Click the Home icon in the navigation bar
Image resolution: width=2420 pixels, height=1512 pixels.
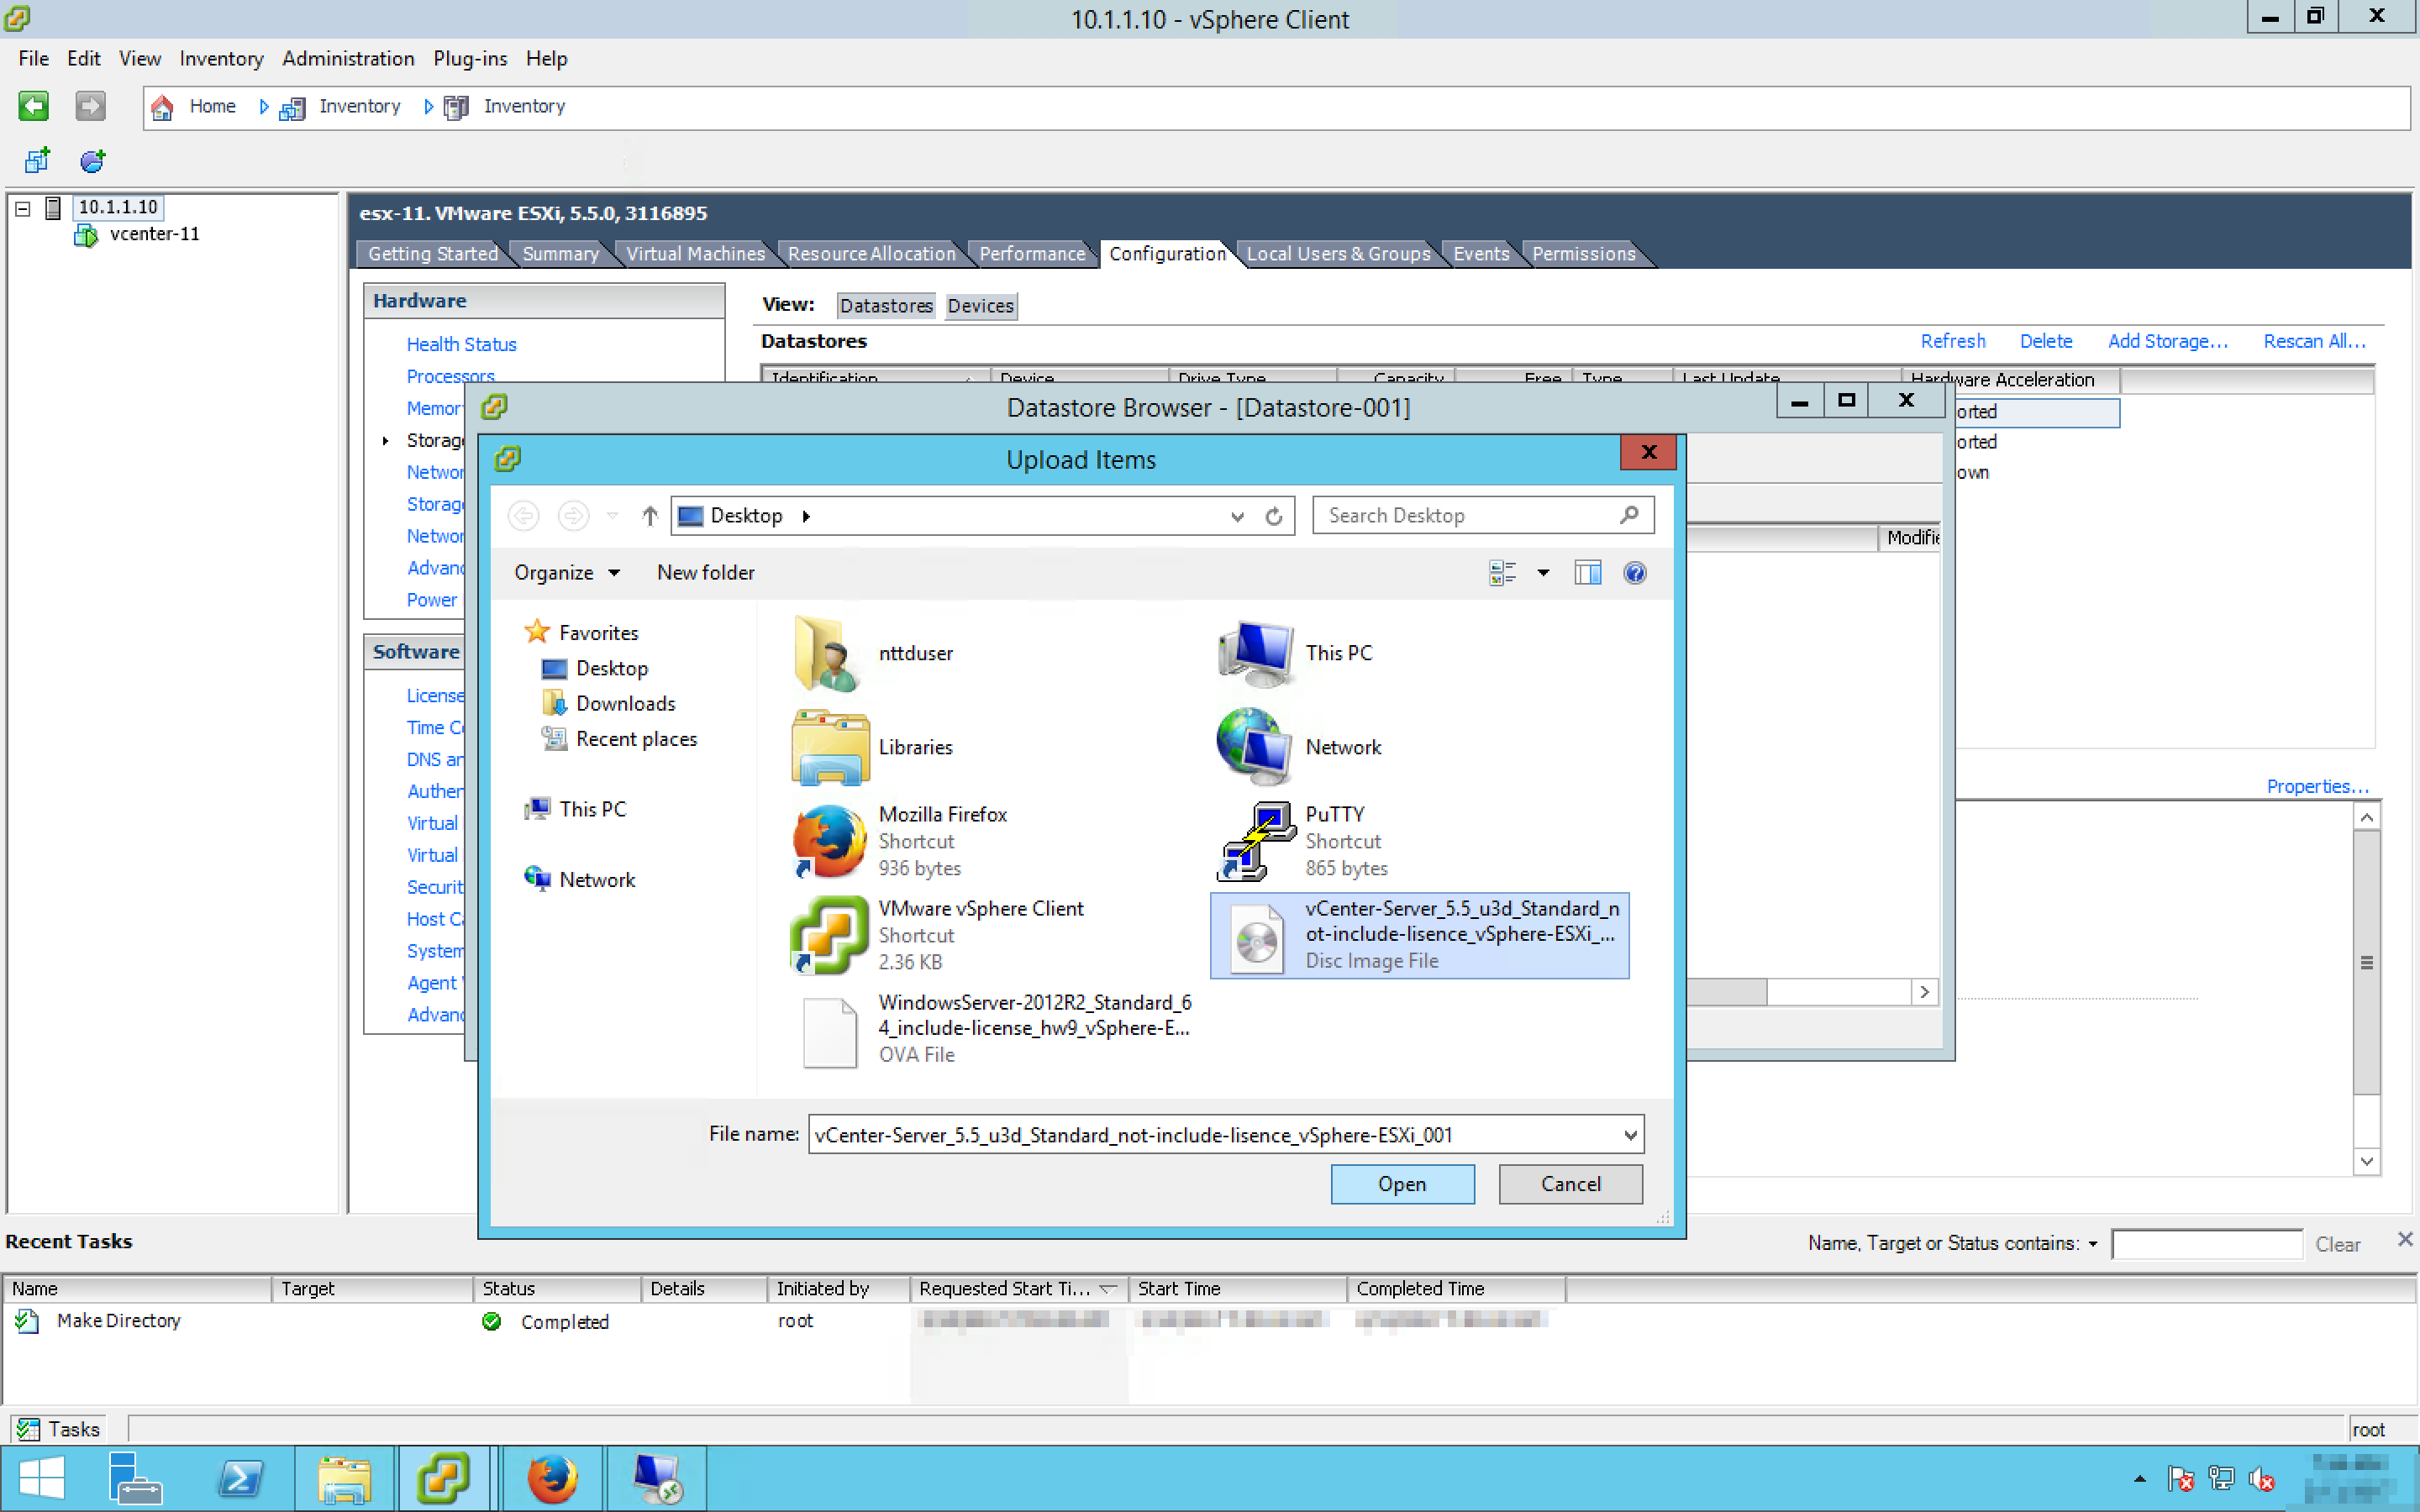[163, 107]
